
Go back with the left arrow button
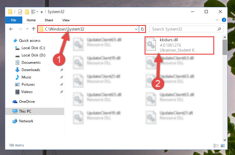click(11, 29)
